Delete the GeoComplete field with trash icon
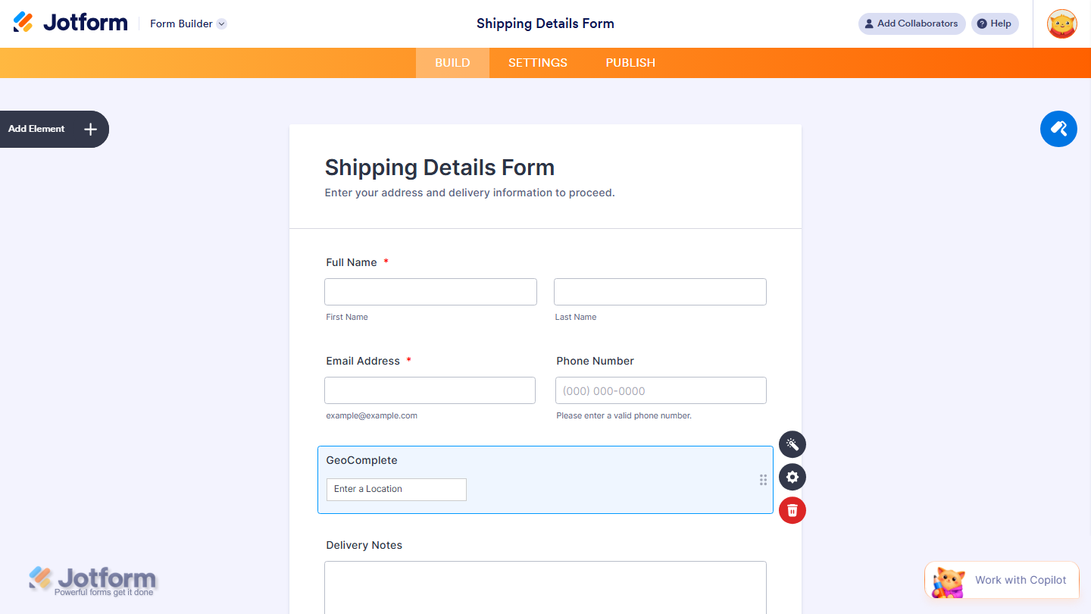The image size is (1091, 614). [792, 510]
